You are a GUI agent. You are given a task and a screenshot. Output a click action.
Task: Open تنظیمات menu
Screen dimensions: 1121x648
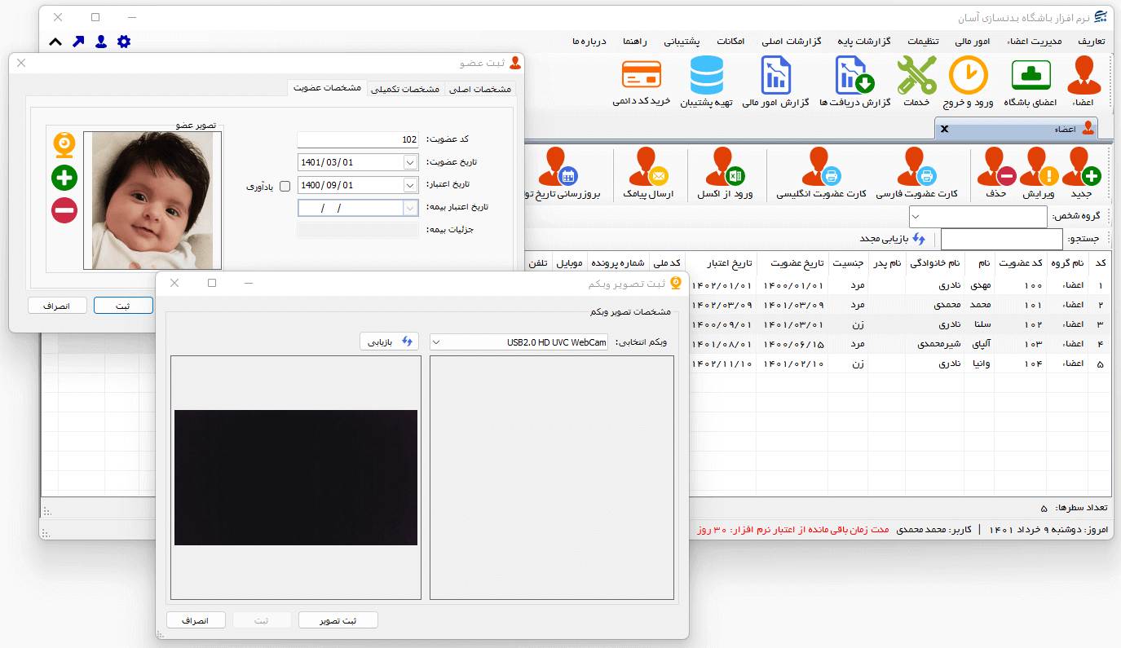(x=924, y=42)
